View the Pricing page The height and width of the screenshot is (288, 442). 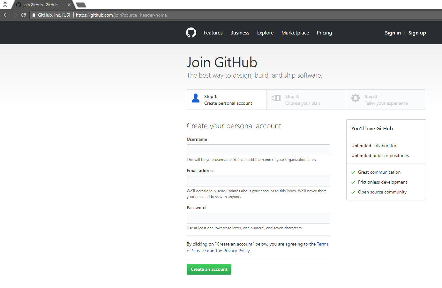tap(324, 33)
